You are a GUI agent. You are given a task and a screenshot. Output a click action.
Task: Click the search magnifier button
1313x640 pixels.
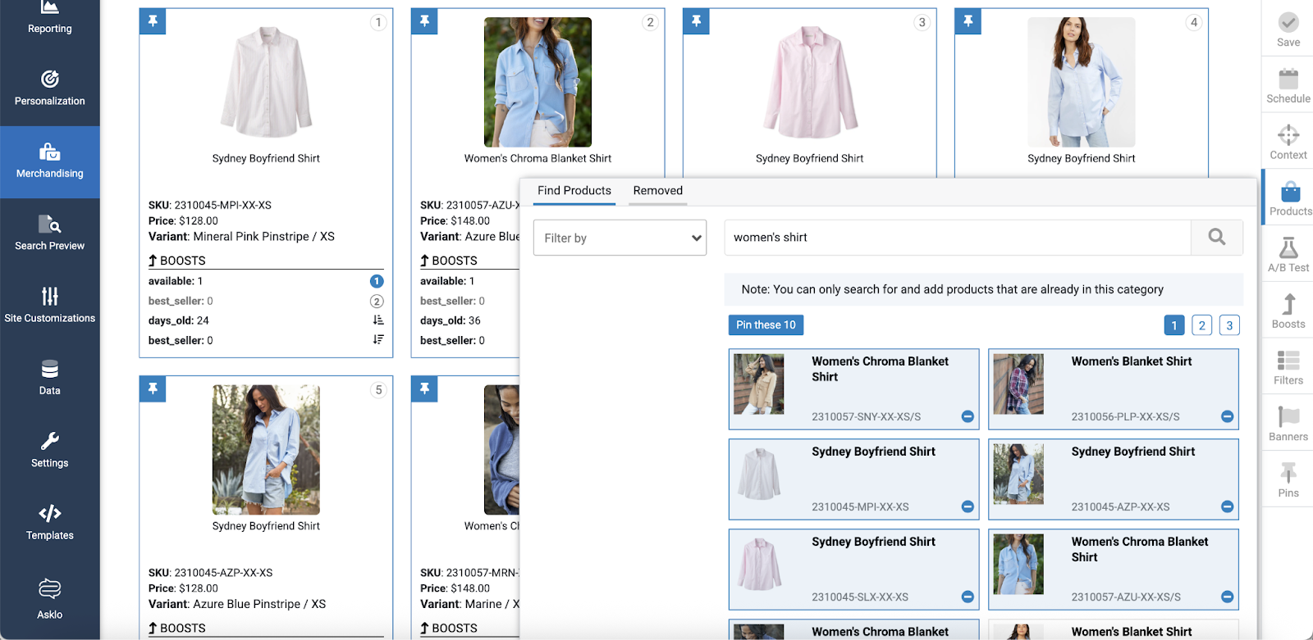tap(1216, 238)
